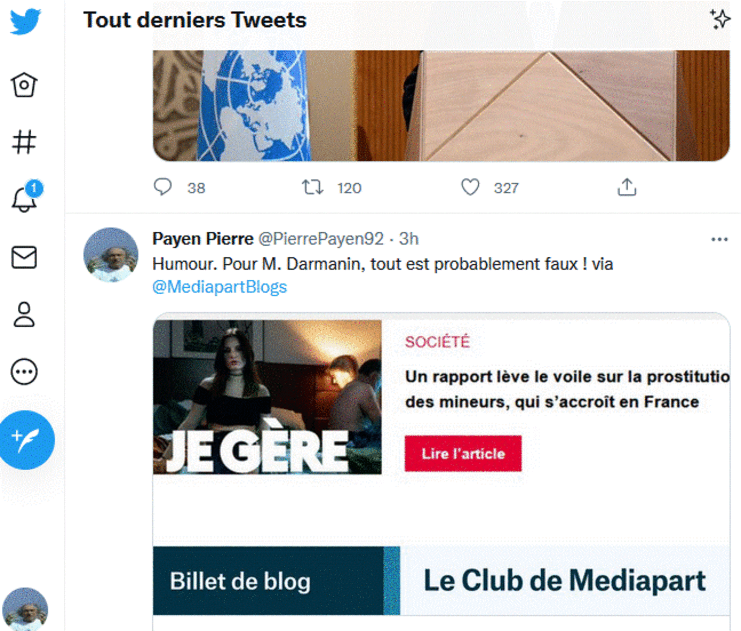Open the More options circle menu
741x631 pixels.
pos(24,372)
